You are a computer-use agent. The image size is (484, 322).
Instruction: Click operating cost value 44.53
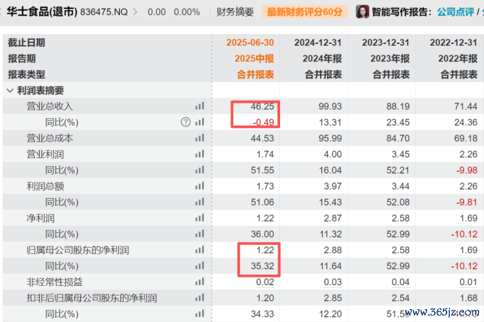pos(263,138)
